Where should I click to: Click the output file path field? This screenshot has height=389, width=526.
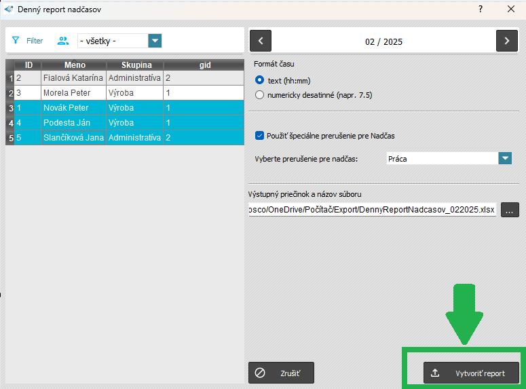[x=372, y=210]
